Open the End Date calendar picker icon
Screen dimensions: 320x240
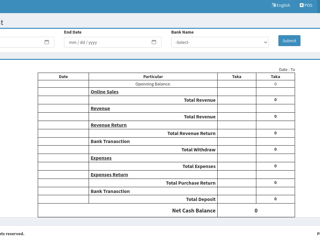tap(154, 42)
